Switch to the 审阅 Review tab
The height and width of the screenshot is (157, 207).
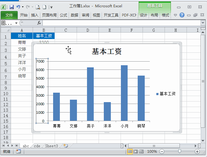coord(85,15)
